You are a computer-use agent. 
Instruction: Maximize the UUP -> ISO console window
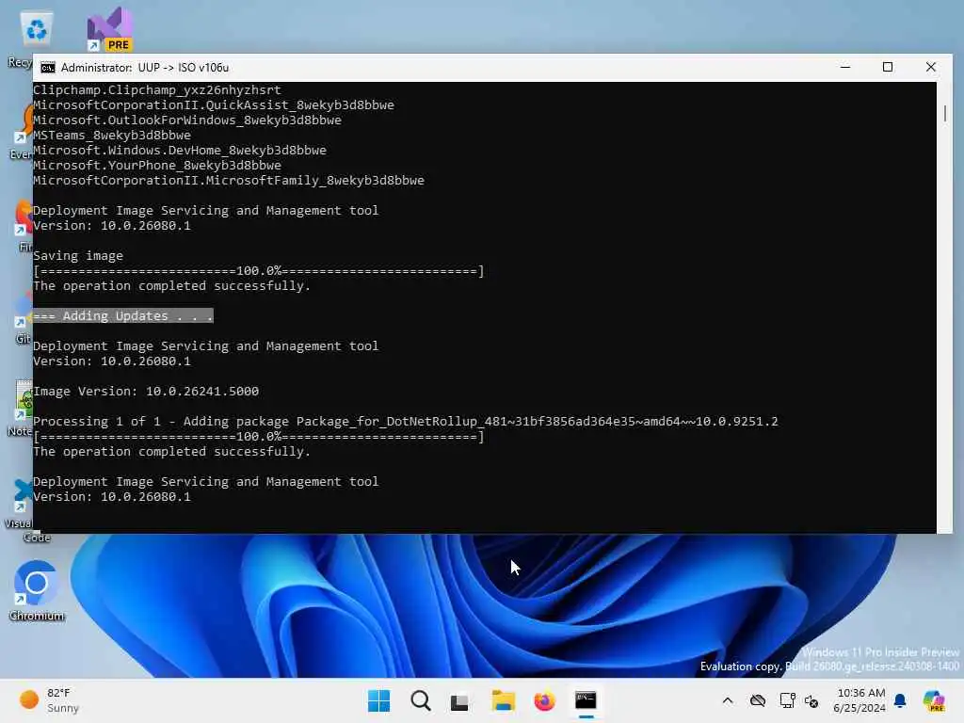tap(888, 67)
